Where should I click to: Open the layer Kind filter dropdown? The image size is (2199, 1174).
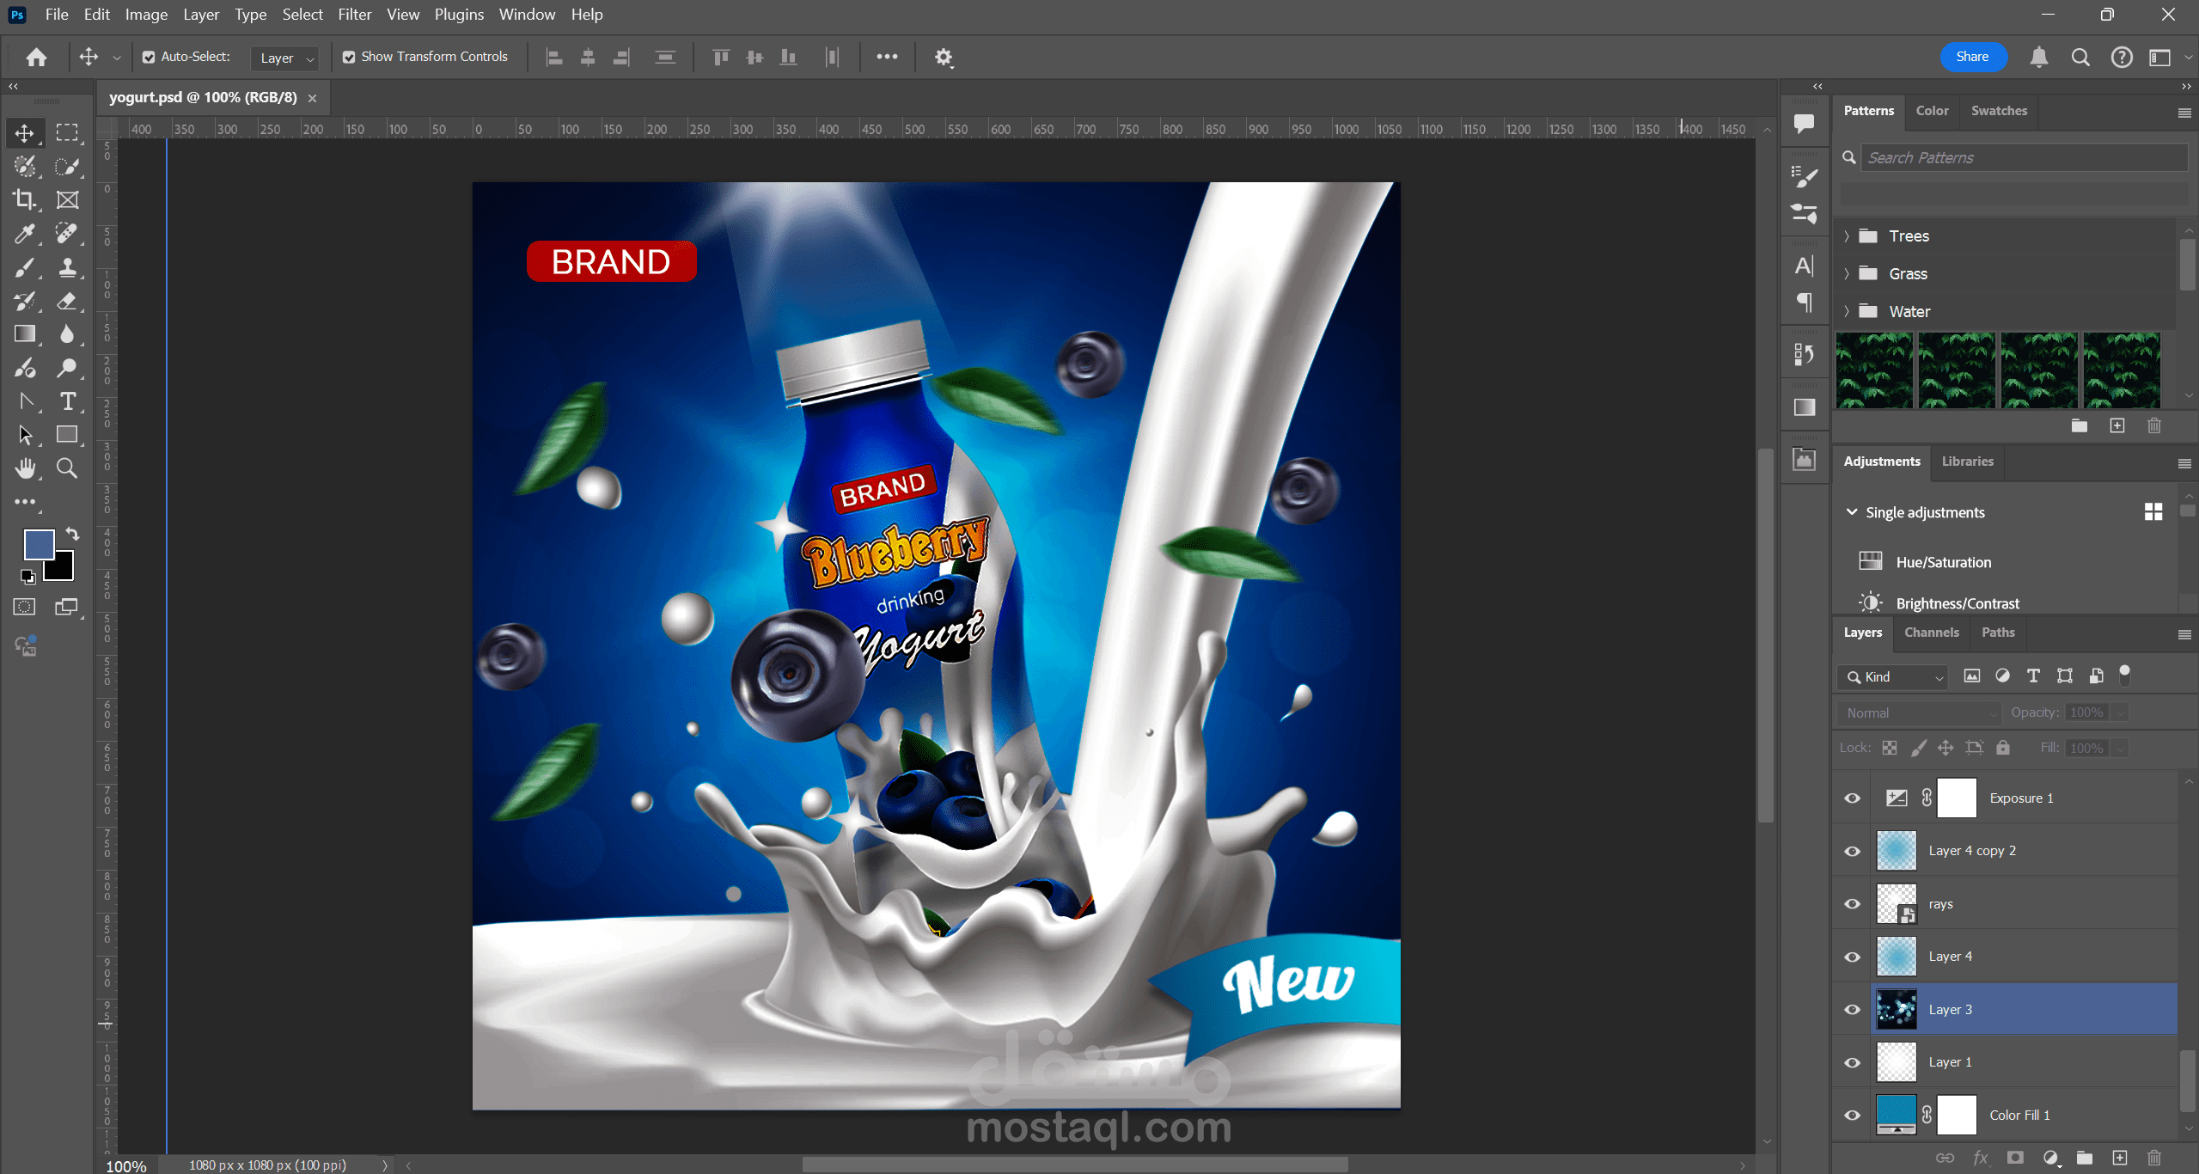tap(1893, 677)
